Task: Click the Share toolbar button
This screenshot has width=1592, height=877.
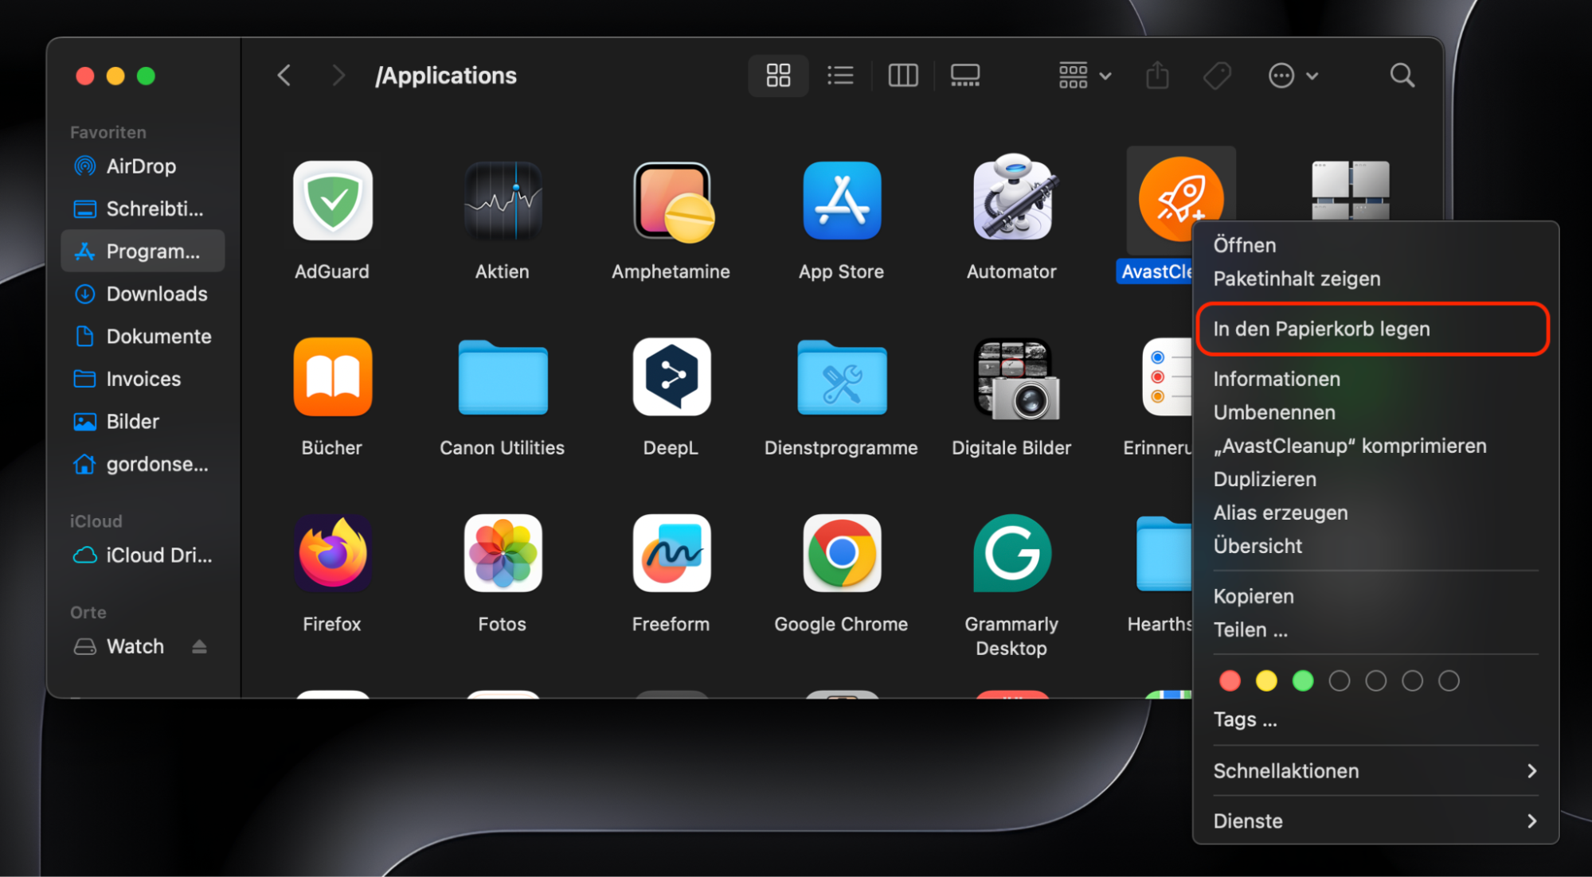Action: 1157,76
